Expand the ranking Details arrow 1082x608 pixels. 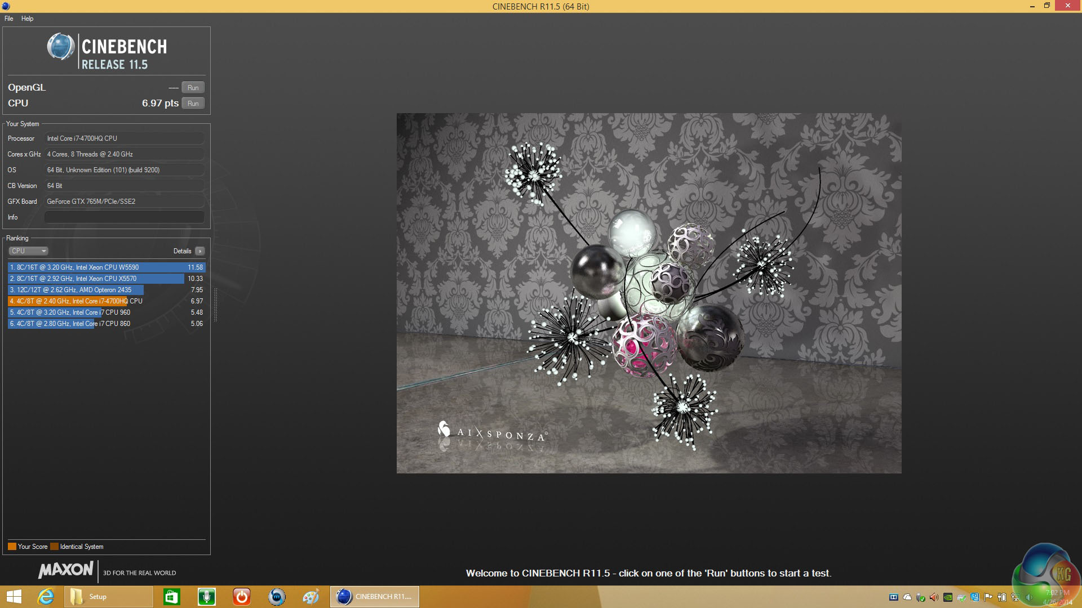(x=199, y=251)
